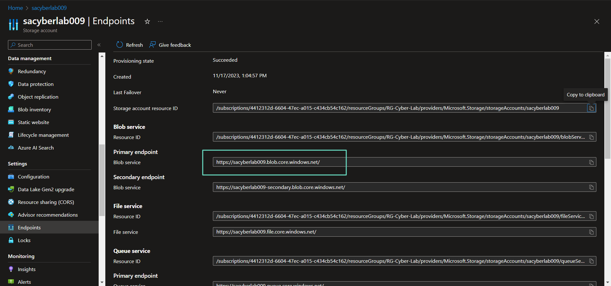Collapse the sidebar with the double chevron
The image size is (611, 286).
99,45
